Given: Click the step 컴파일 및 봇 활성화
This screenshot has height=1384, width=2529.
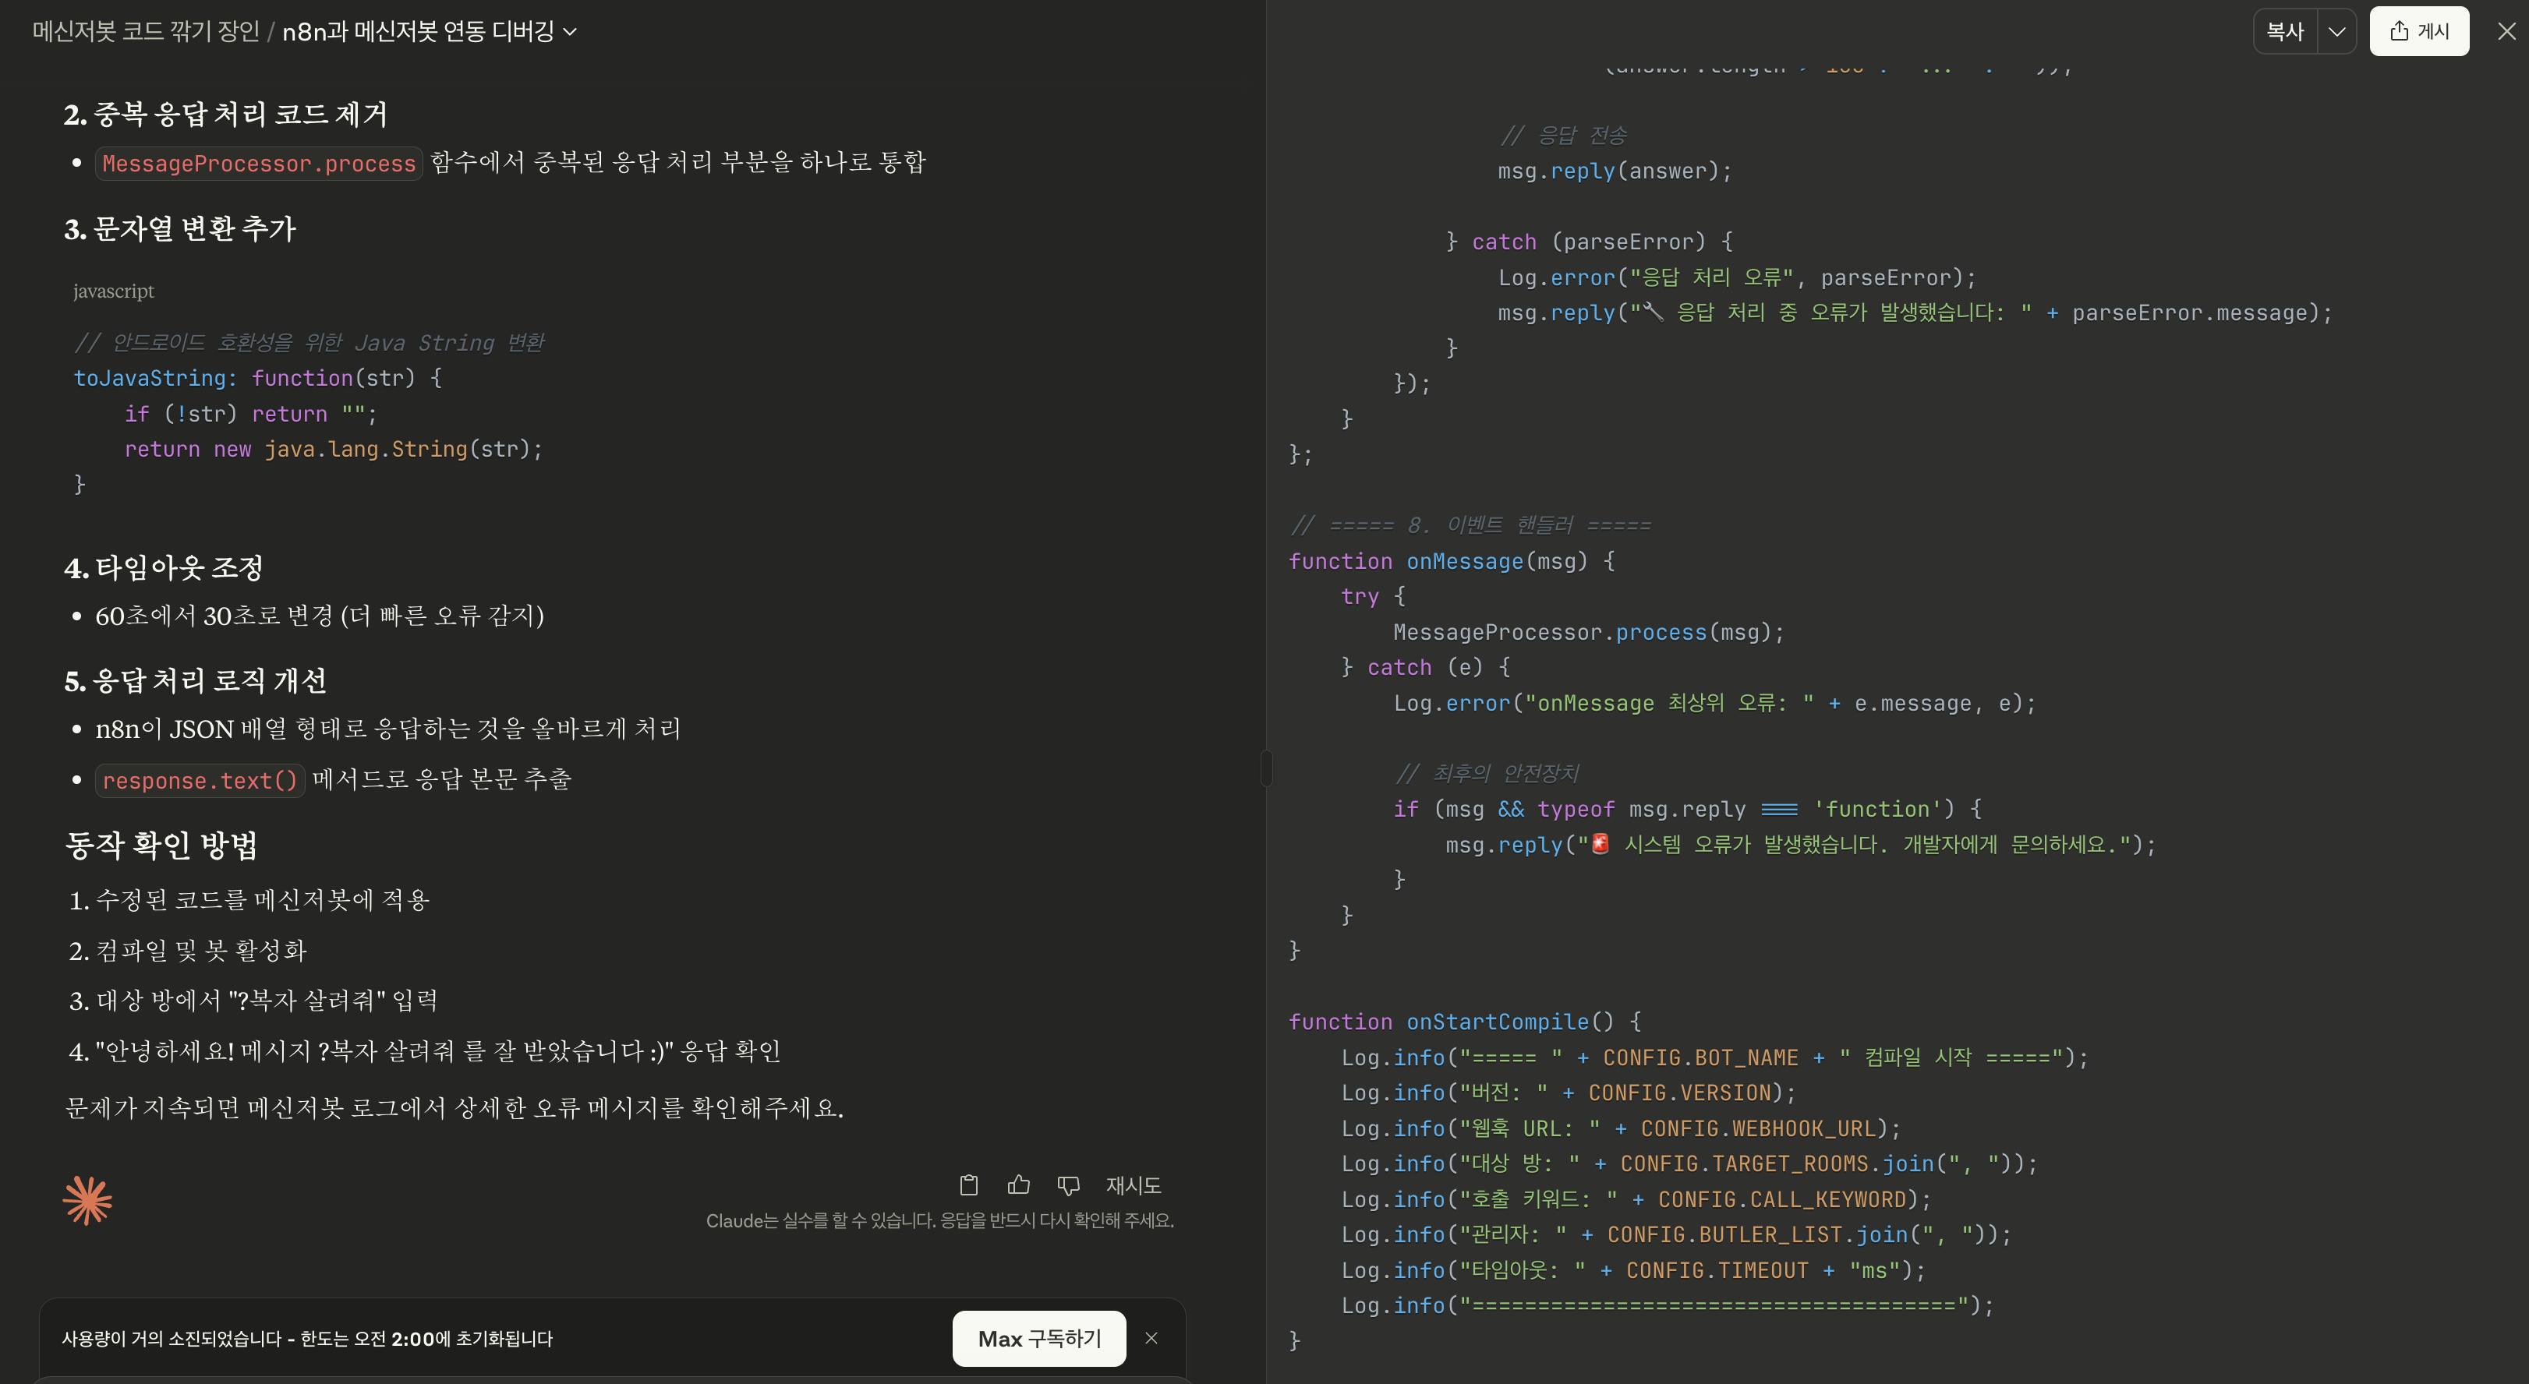Looking at the screenshot, I should click(x=200, y=950).
